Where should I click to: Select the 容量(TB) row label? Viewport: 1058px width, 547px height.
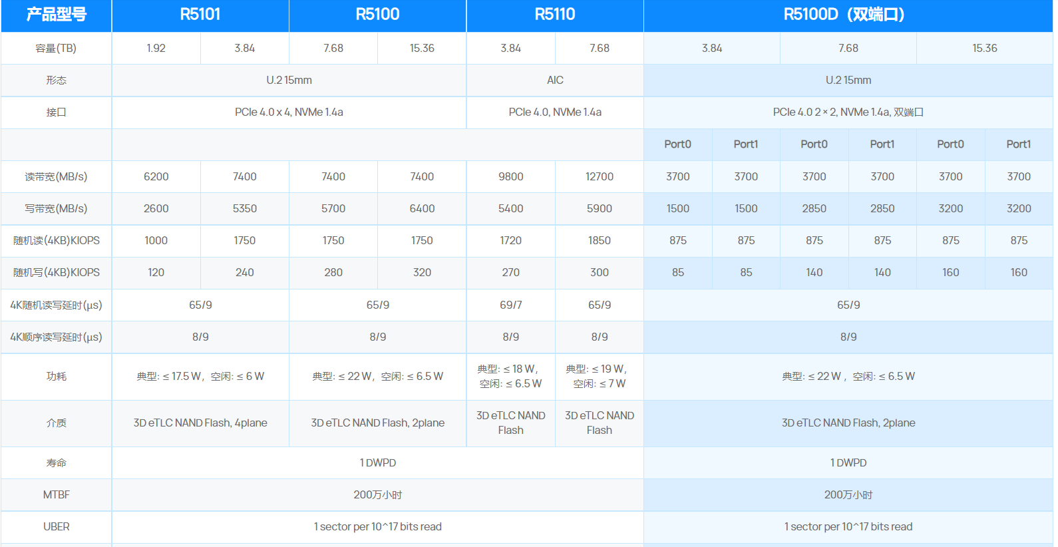(x=57, y=48)
